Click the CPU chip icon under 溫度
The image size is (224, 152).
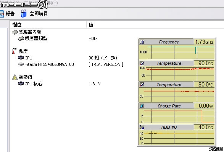pos(21,58)
